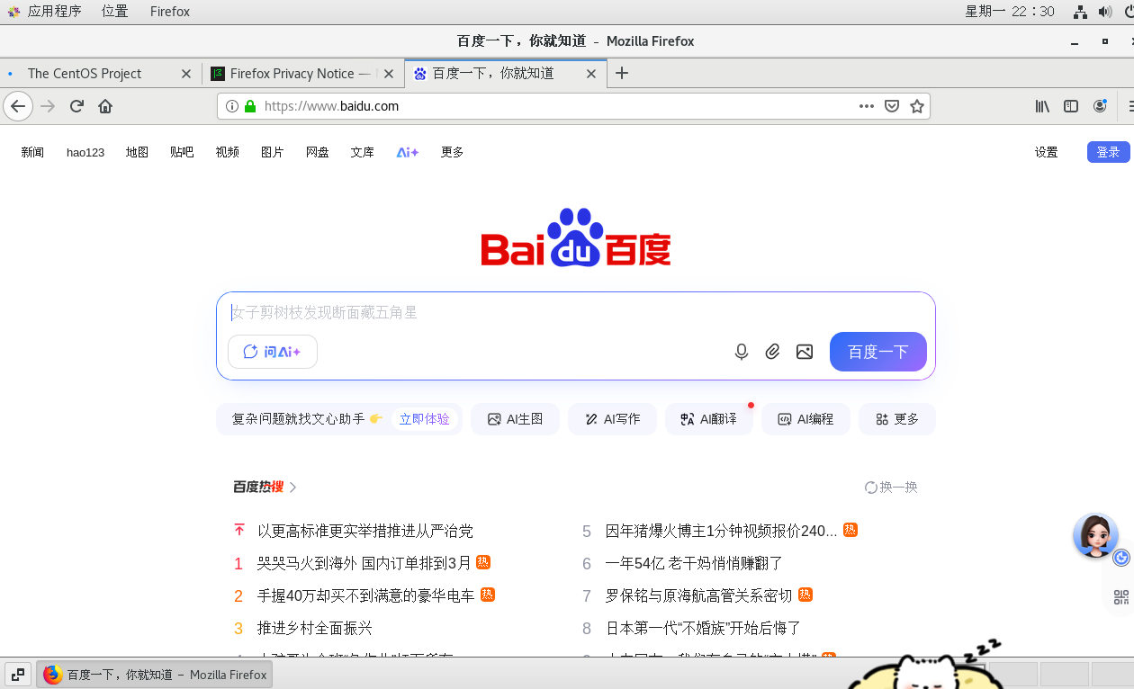Image resolution: width=1134 pixels, height=689 pixels.
Task: Expand 百度热搜 with the chevron
Action: [x=293, y=488]
